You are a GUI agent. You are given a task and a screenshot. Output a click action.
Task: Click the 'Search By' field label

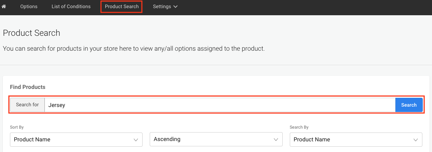pos(299,127)
